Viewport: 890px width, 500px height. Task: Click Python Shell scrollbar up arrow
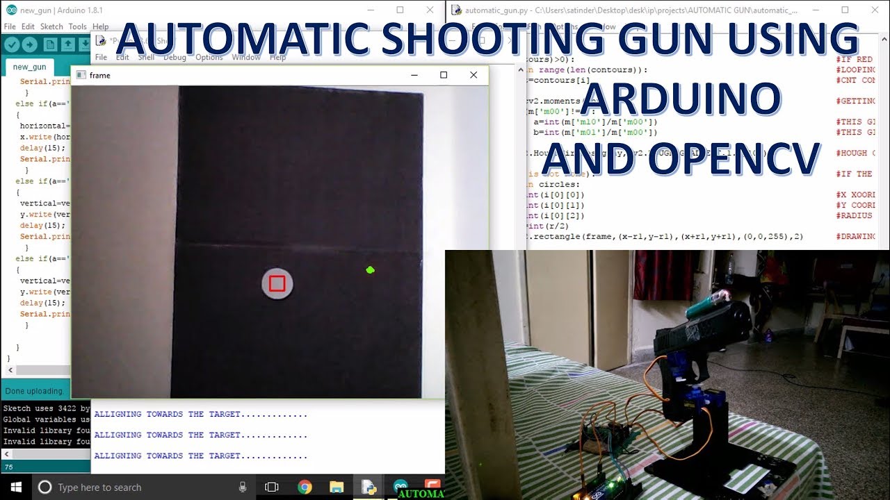521,69
